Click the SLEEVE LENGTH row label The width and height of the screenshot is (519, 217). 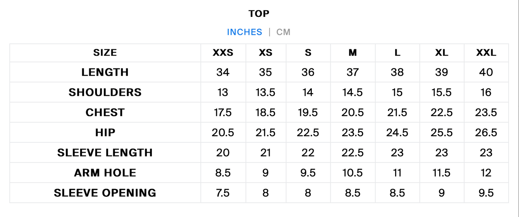[105, 153]
